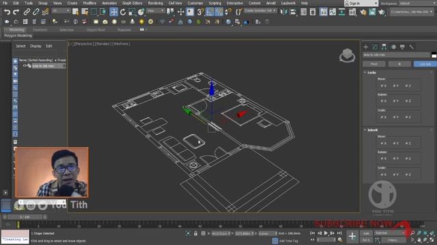This screenshot has width=437, height=245.
Task: Open the Motion command panel tab
Action: click(393, 47)
